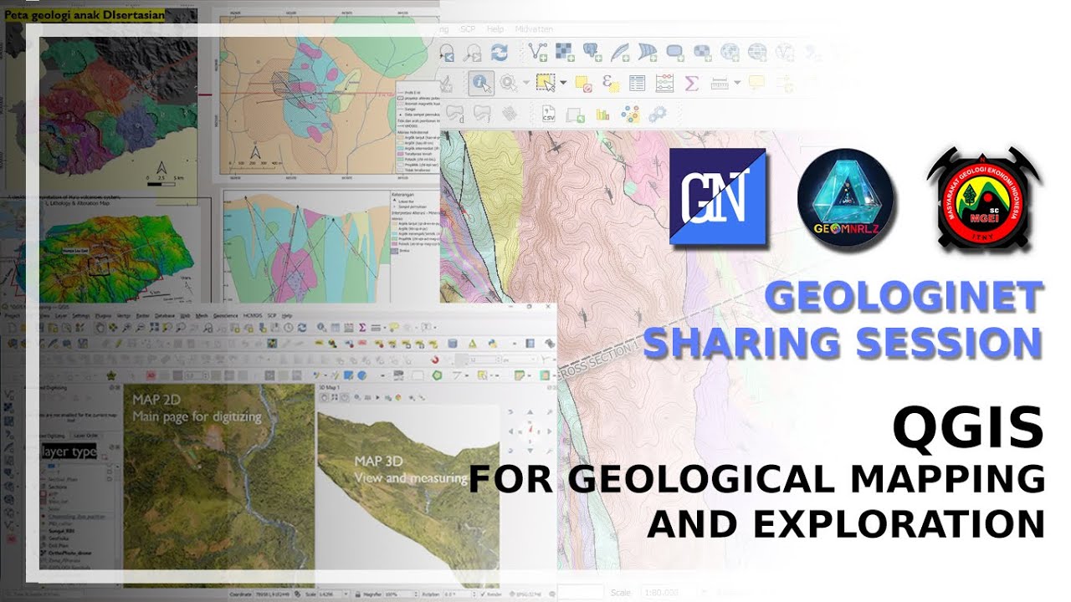Click the Add Mesh Layer icon
This screenshot has width=1071, height=602.
point(647,52)
